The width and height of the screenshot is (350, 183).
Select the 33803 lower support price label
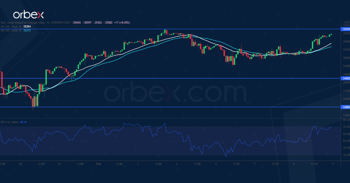(345, 107)
